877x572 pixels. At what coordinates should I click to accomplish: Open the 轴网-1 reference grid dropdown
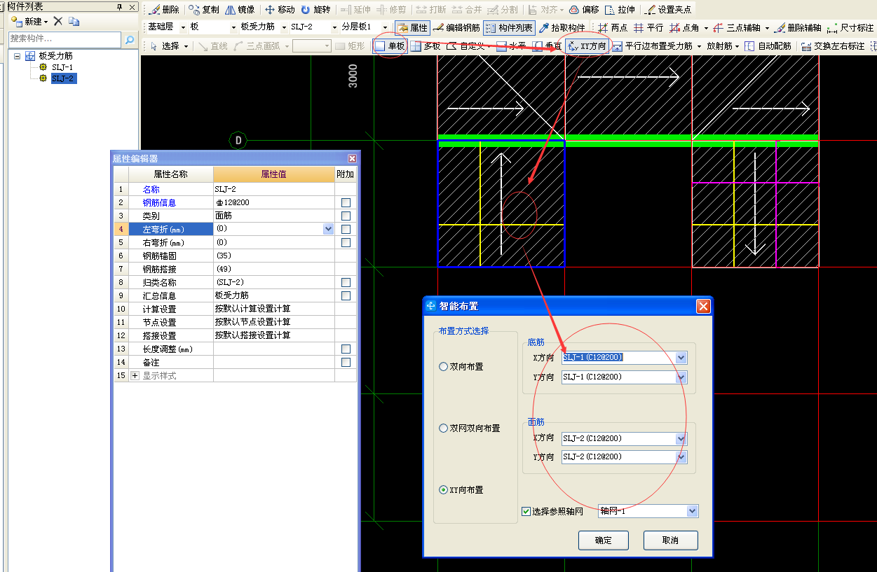point(693,511)
